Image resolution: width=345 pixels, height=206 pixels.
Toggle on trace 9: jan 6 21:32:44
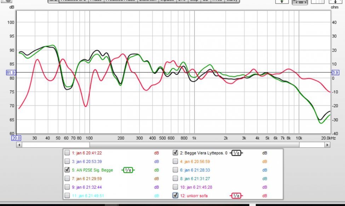click(x=67, y=187)
